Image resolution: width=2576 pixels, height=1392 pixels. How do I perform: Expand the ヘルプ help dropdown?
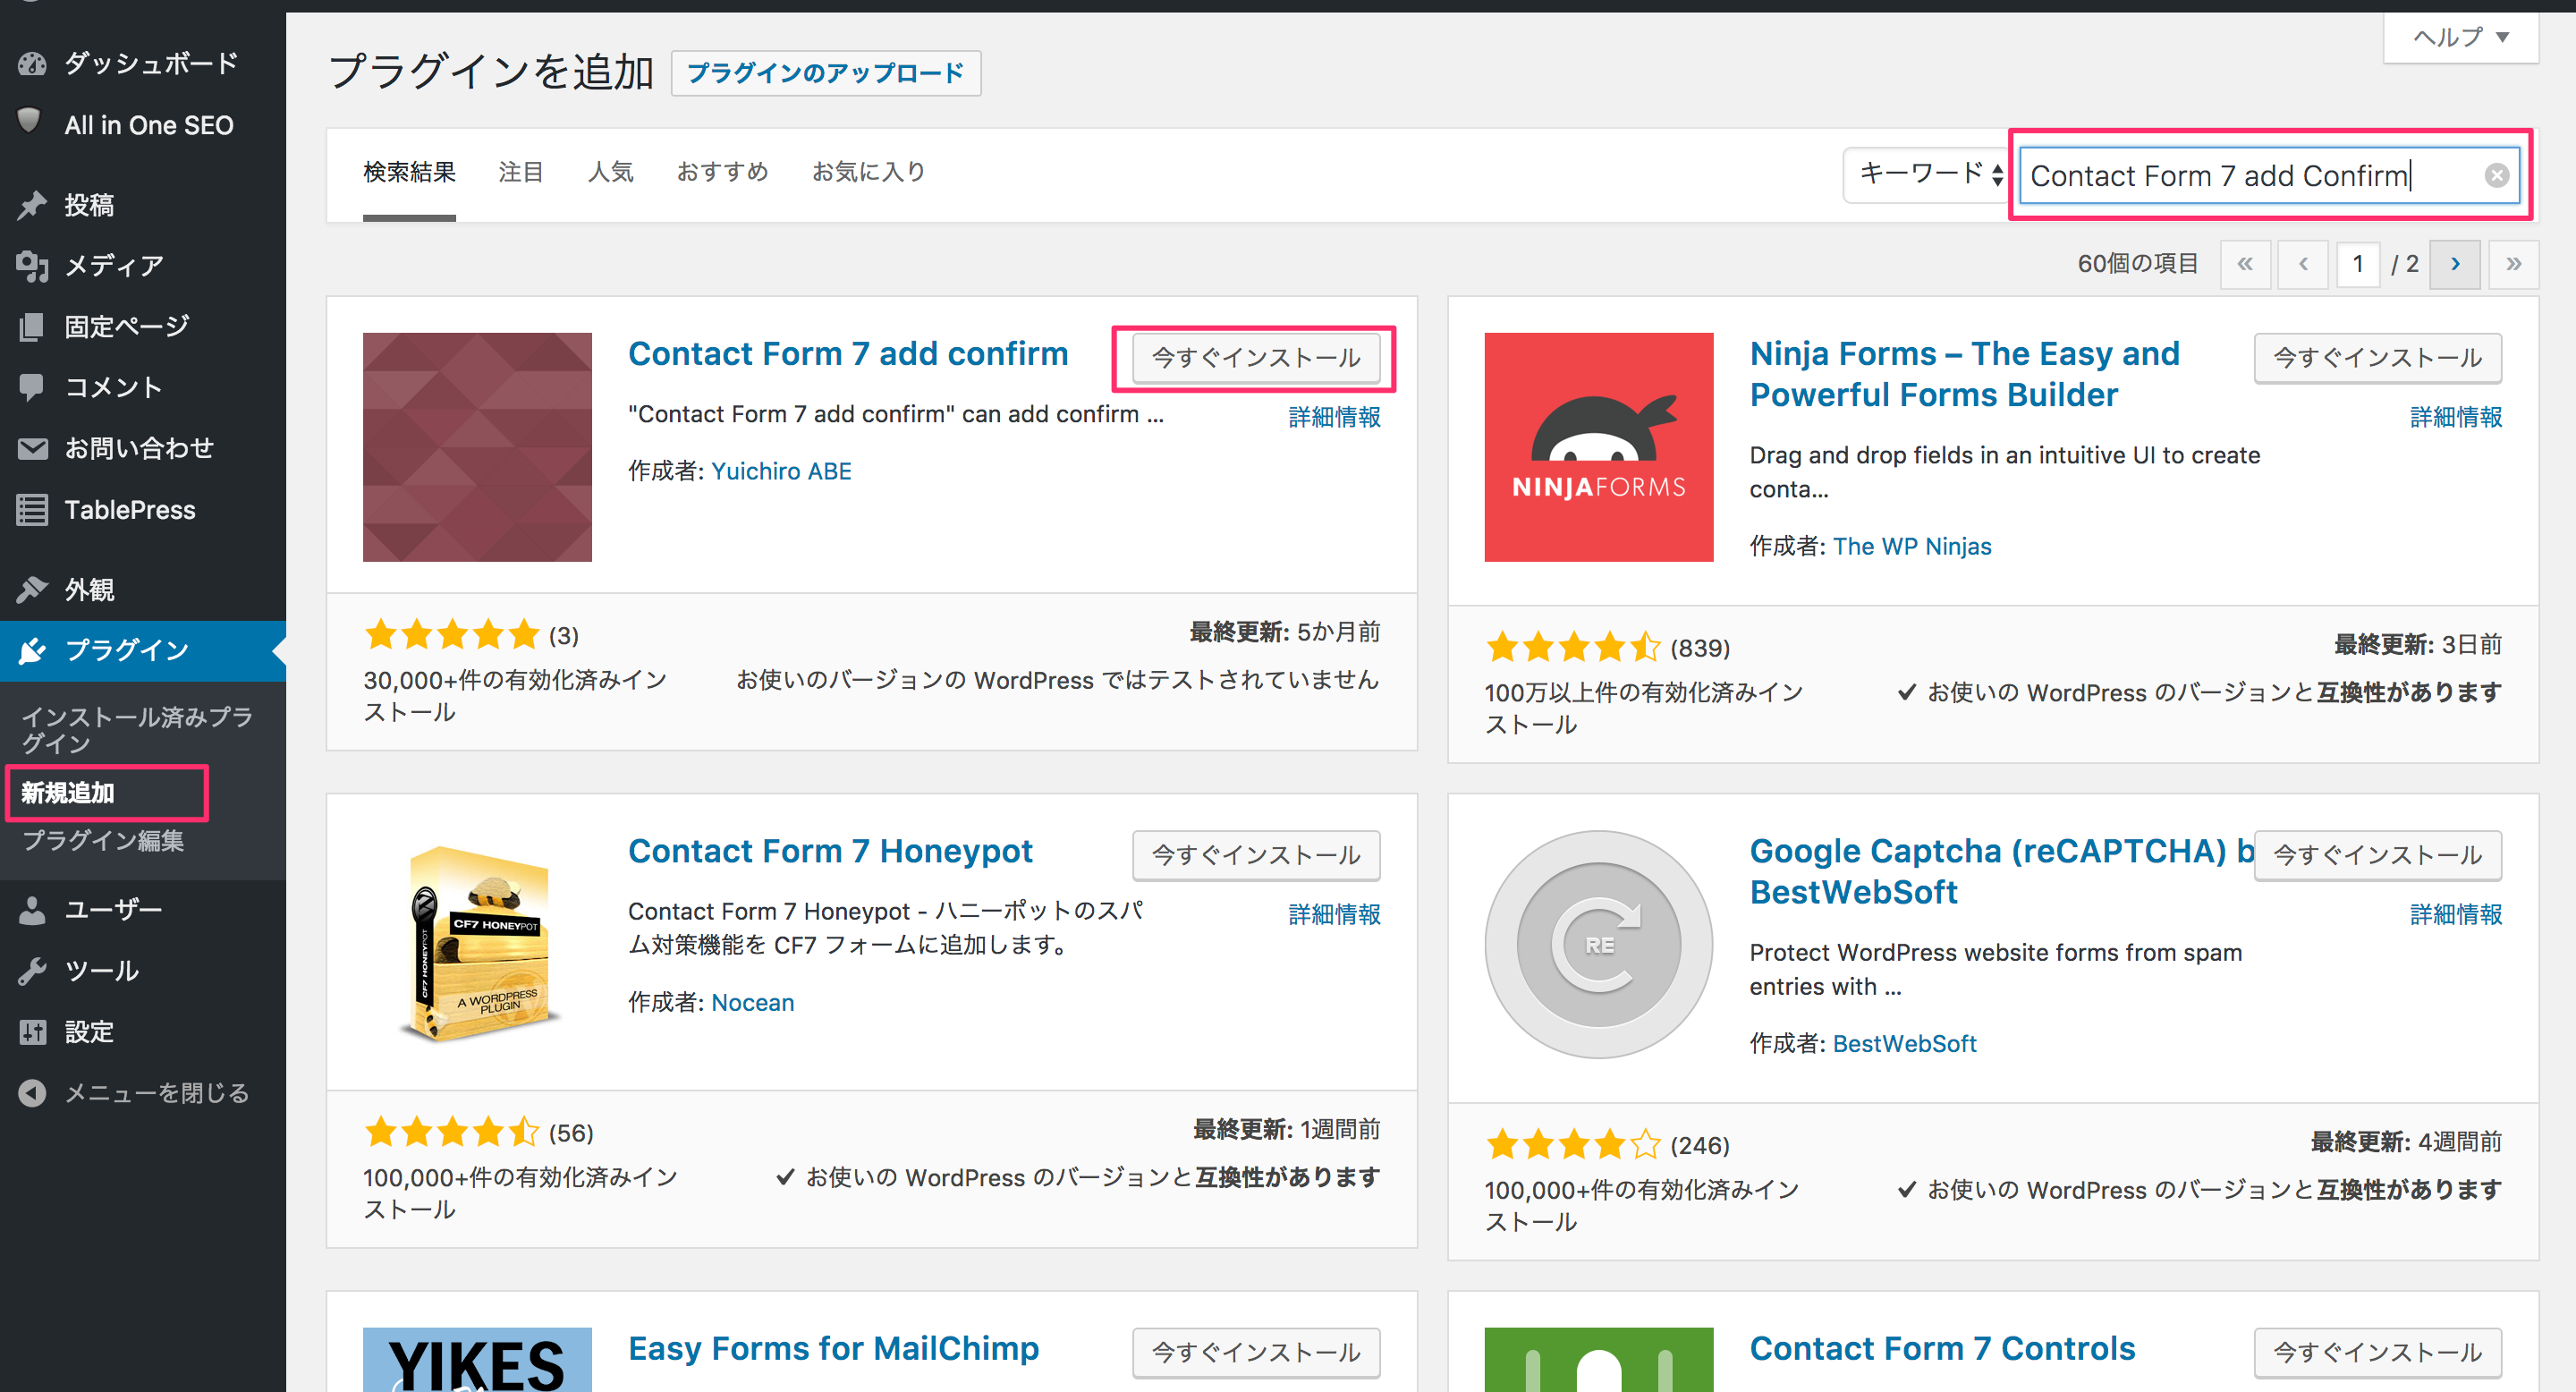click(x=2460, y=38)
